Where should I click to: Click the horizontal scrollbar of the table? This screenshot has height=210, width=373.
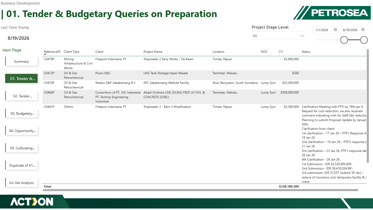(x=200, y=190)
